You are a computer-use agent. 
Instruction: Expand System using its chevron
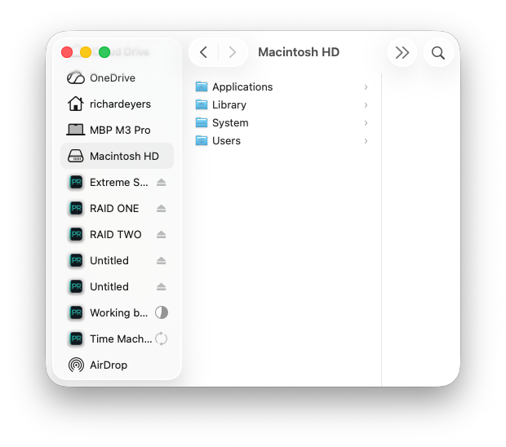(x=366, y=123)
